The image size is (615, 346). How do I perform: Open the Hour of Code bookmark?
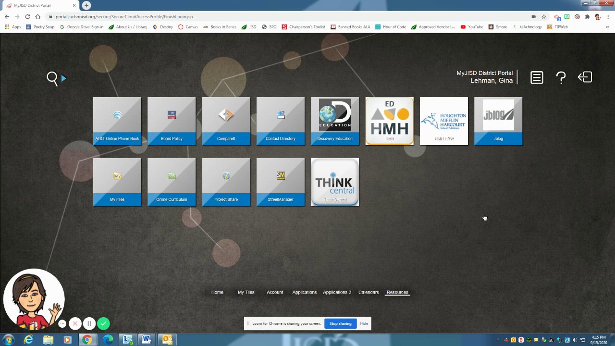(391, 27)
